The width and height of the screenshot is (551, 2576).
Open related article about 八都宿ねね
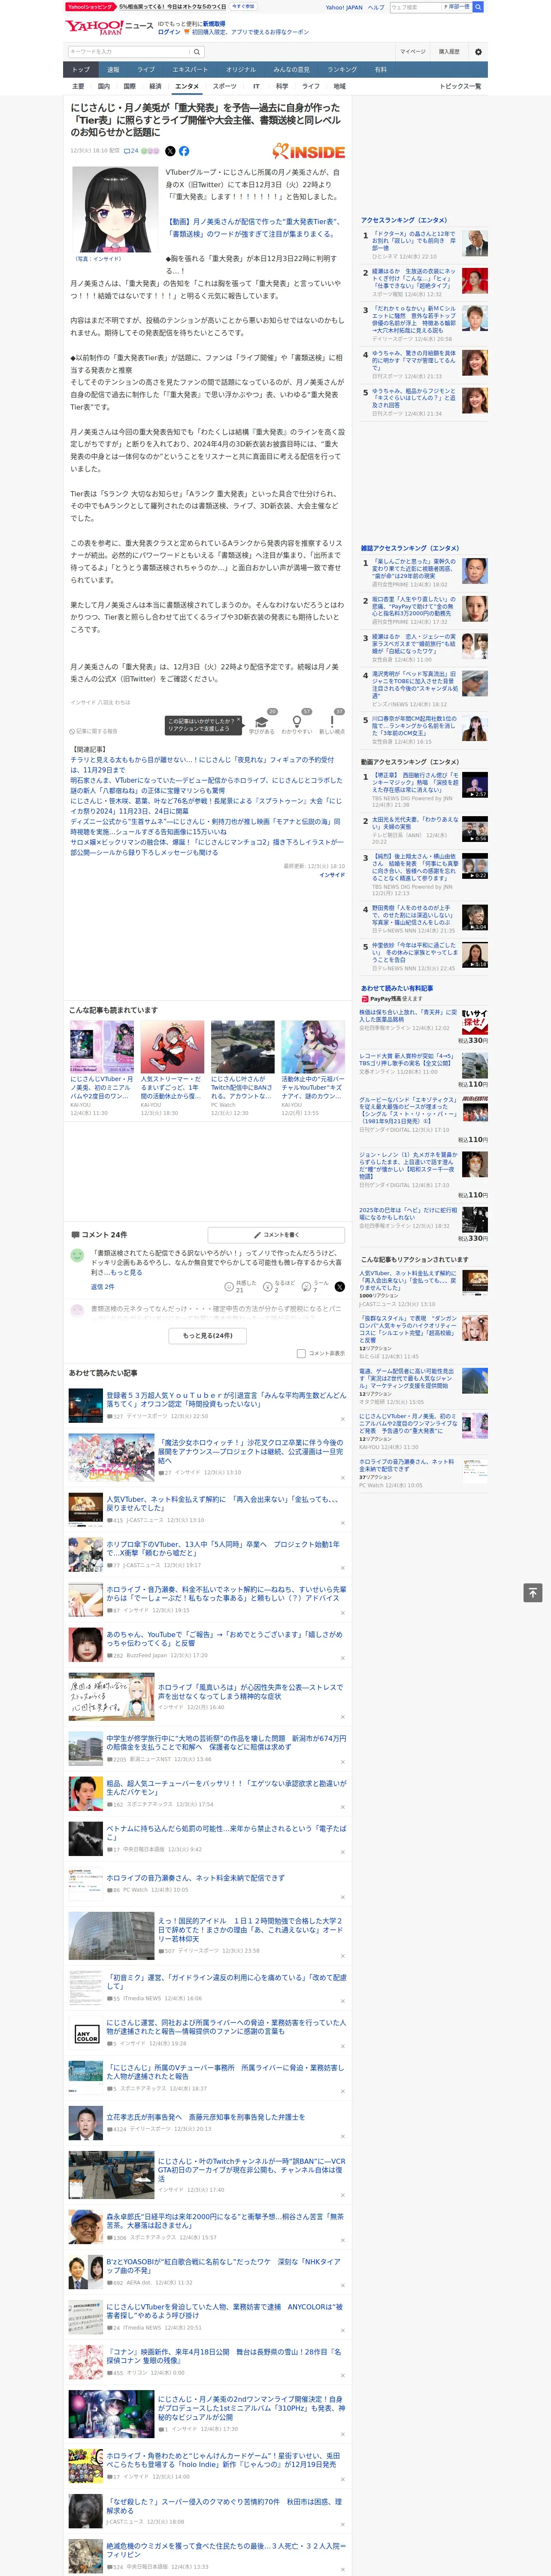coord(206,786)
